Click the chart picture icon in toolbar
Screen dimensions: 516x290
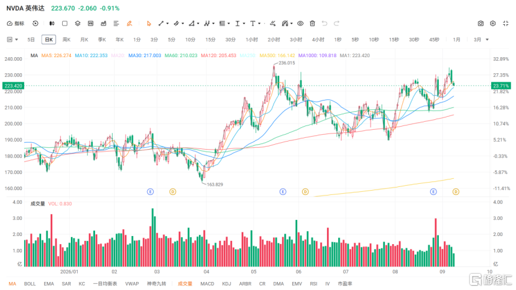(103, 24)
